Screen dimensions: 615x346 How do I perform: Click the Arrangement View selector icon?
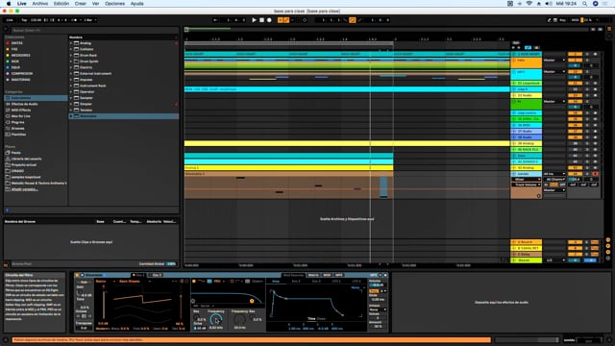point(609,29)
